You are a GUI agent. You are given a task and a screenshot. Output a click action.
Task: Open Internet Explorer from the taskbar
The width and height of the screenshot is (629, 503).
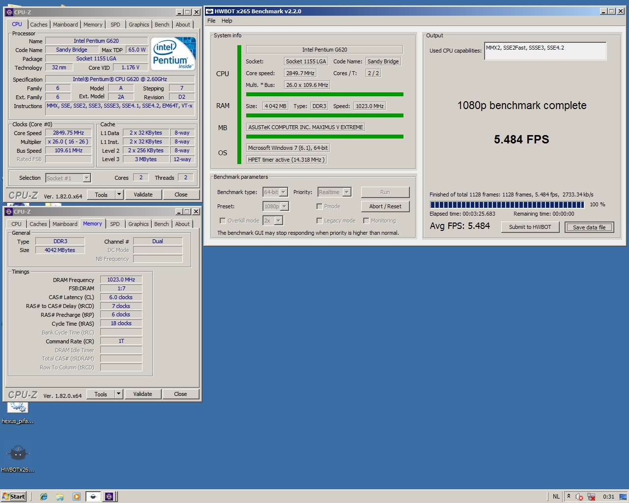(44, 497)
